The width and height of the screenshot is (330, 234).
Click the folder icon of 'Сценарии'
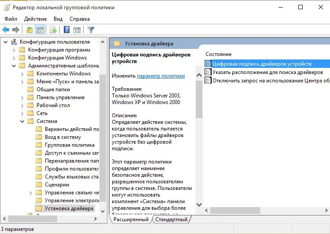(x=39, y=185)
